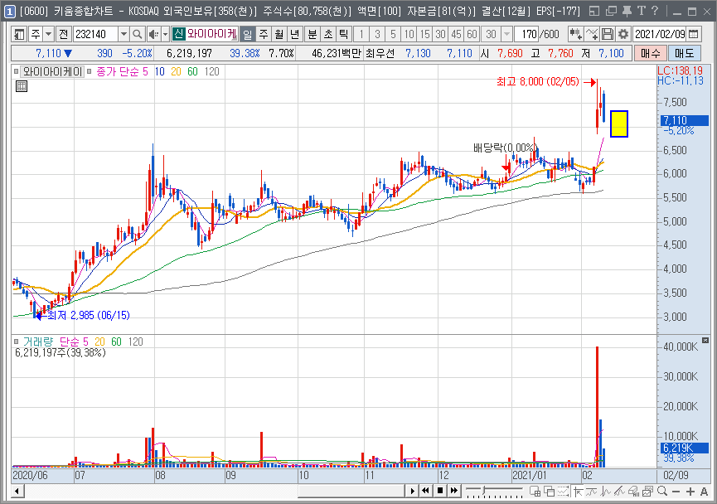Click the zigzag line chart icon
Image resolution: width=717 pixels, height=504 pixels.
[x=606, y=492]
